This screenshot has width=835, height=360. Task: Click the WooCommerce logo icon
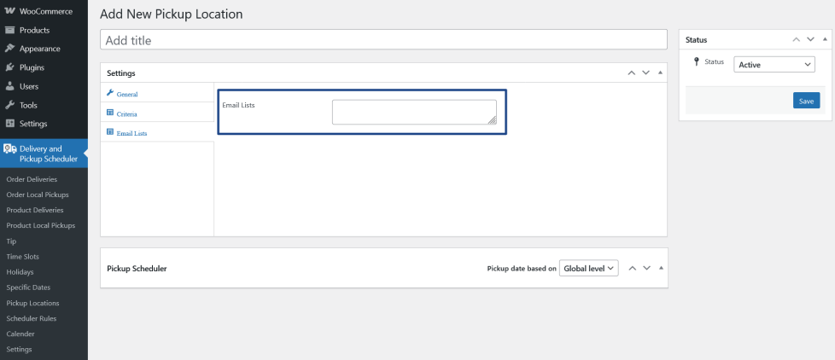(9, 11)
